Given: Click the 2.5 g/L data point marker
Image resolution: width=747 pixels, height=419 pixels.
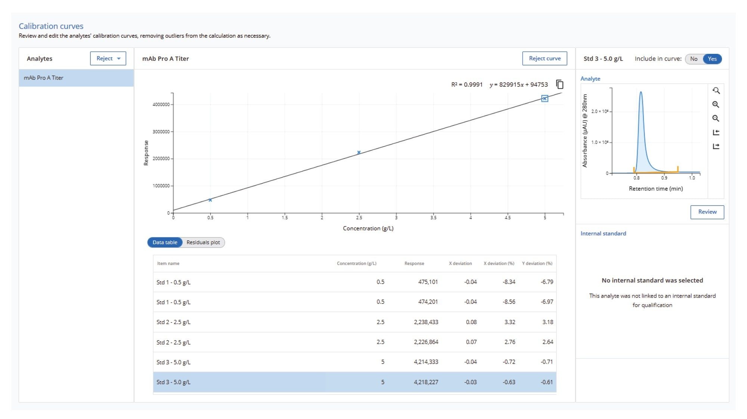Looking at the screenshot, I should [359, 152].
